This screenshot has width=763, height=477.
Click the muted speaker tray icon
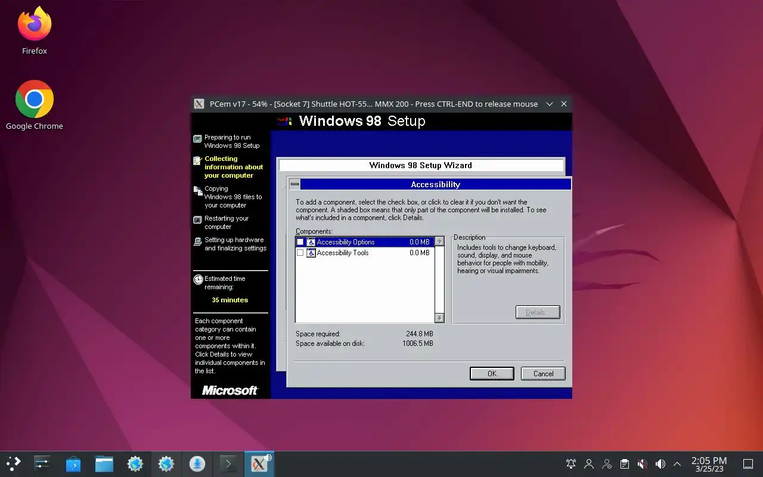click(642, 464)
